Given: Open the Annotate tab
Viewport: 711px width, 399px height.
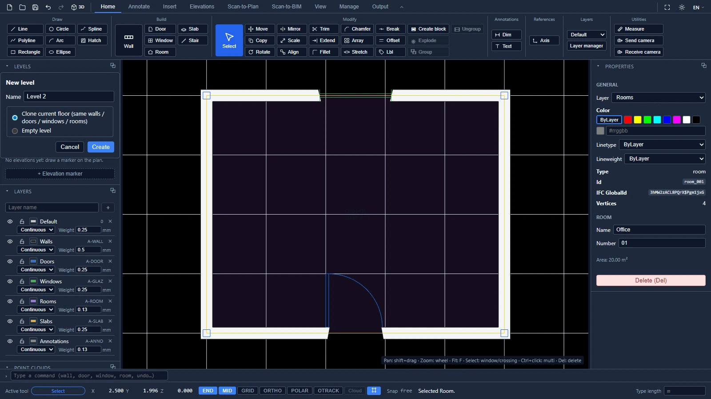Looking at the screenshot, I should pyautogui.click(x=139, y=7).
